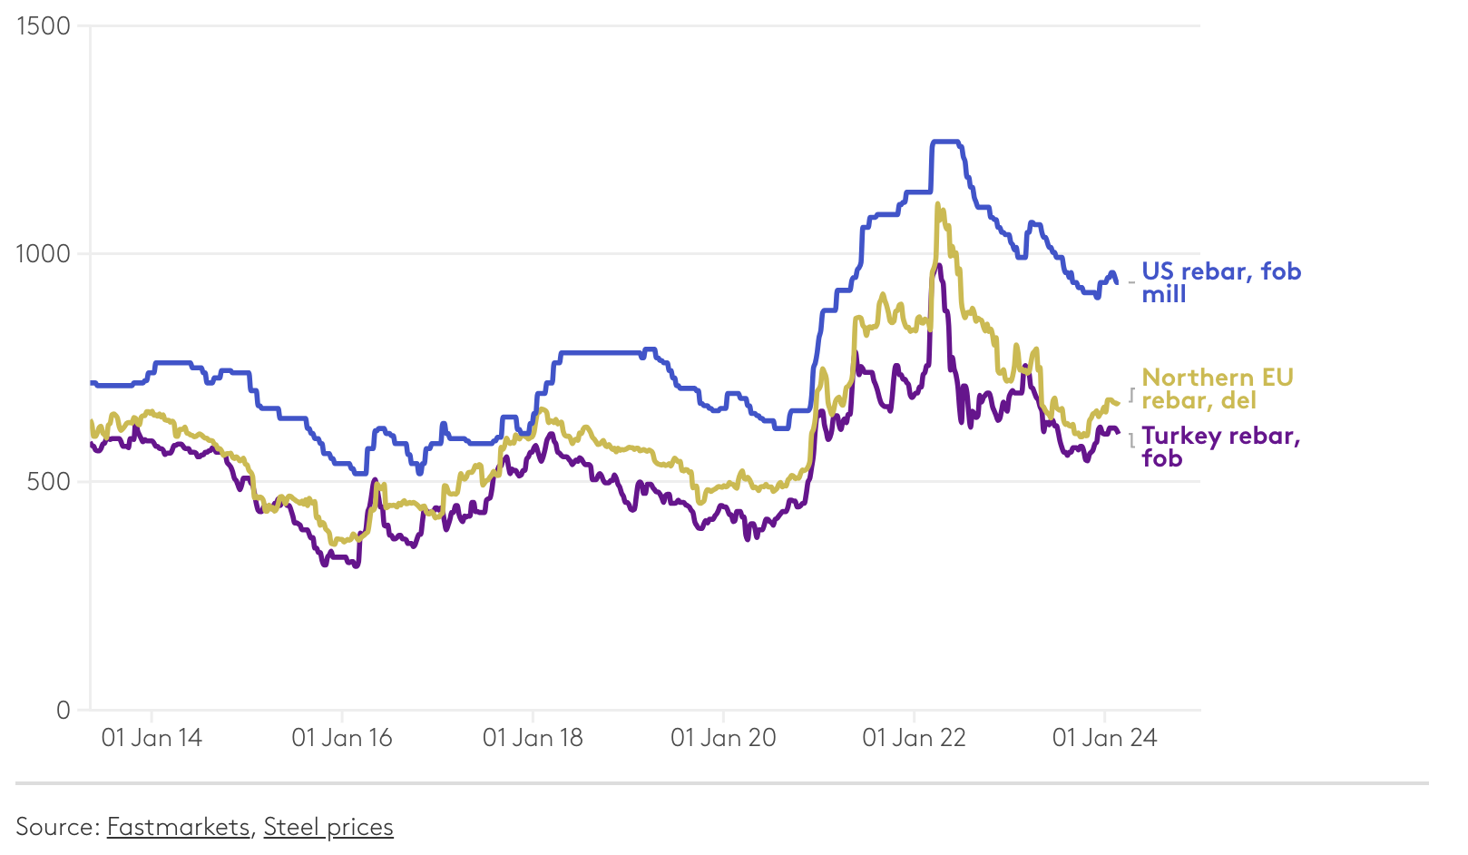Click the Source text label

pos(56,827)
